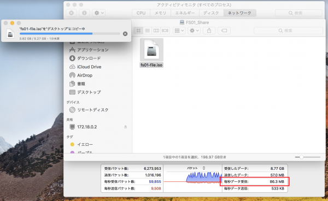
Task: Click the 毎秒データ送信 value 533 KB
Action: click(x=278, y=188)
